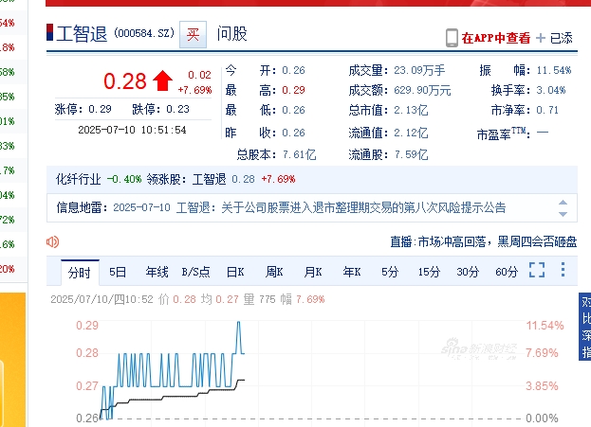The image size is (591, 427).
Task: Switch to the 年线 tab
Action: (157, 272)
